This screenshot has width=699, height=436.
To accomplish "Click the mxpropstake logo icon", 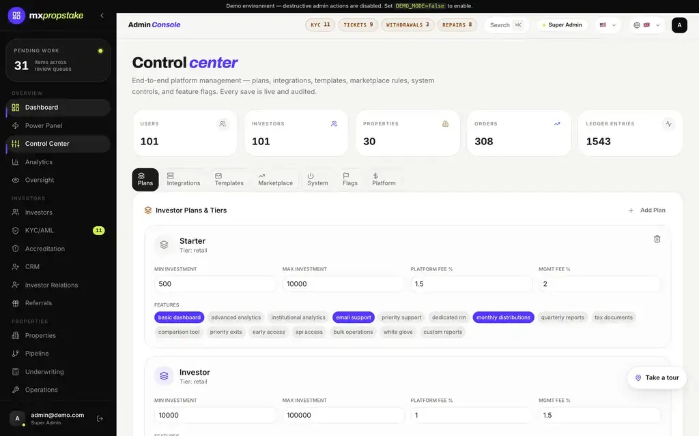I will [x=16, y=16].
